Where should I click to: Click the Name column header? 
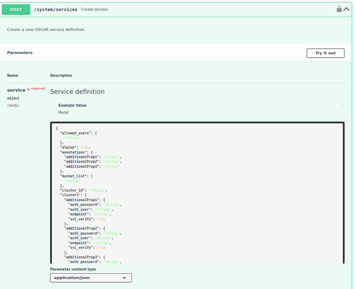coord(12,75)
